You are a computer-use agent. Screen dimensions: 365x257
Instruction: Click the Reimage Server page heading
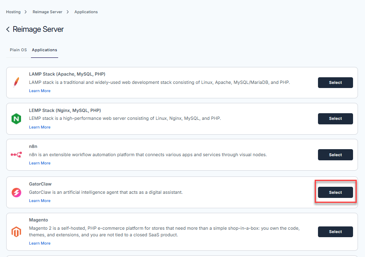point(38,29)
